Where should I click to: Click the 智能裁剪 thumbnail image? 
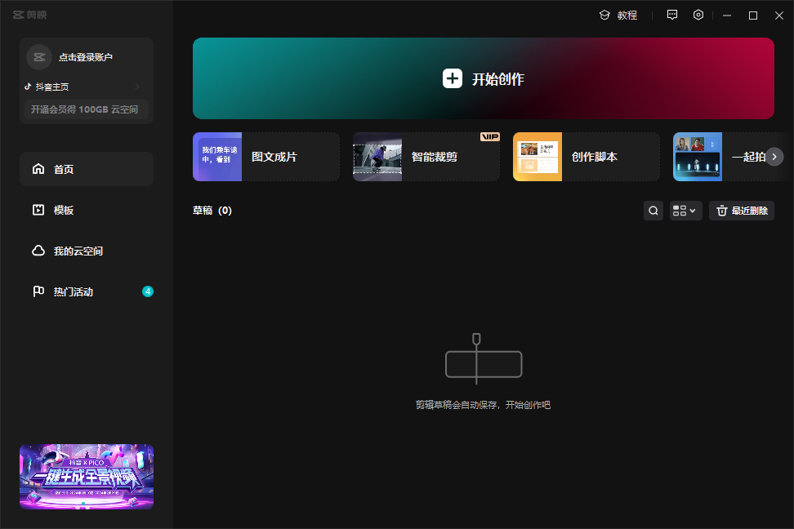click(377, 157)
